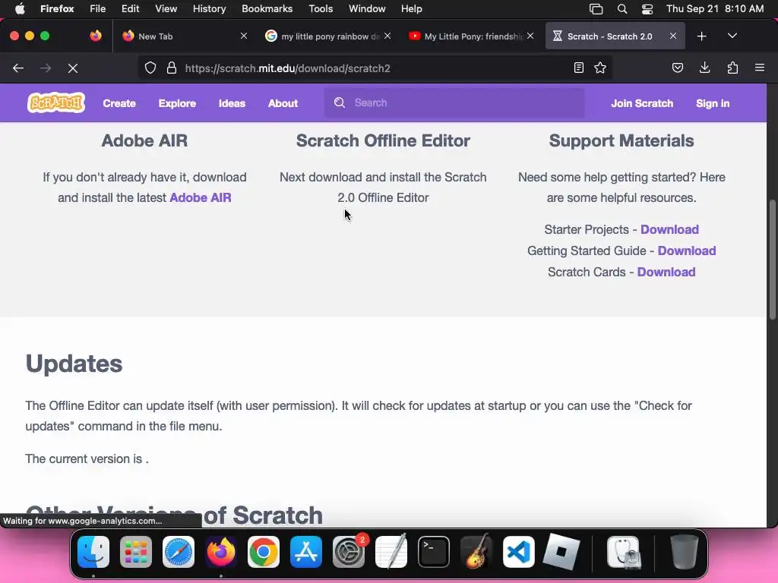Open the About link in Scratch navigation
778x583 pixels.
tap(283, 103)
